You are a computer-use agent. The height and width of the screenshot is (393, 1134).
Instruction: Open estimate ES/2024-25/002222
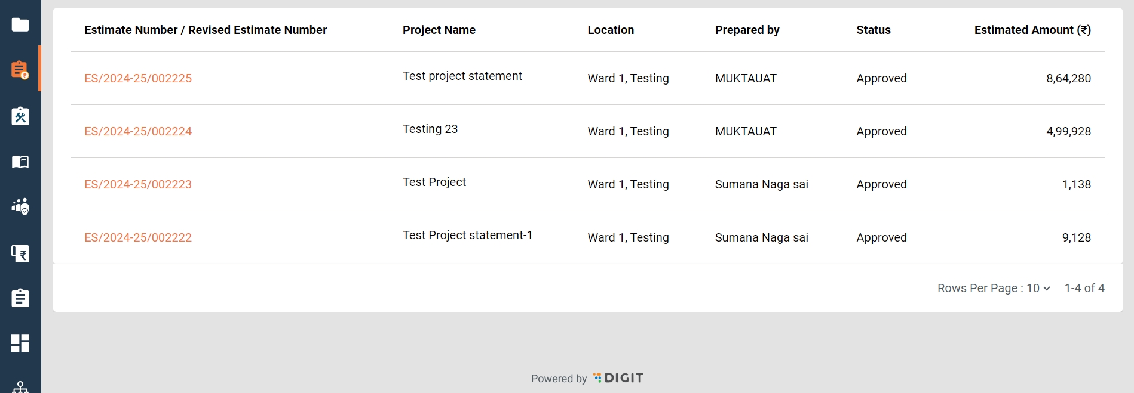pos(138,238)
